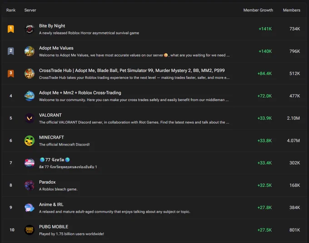Click the 'relaxed and mature adult-aged community' description

(115, 212)
